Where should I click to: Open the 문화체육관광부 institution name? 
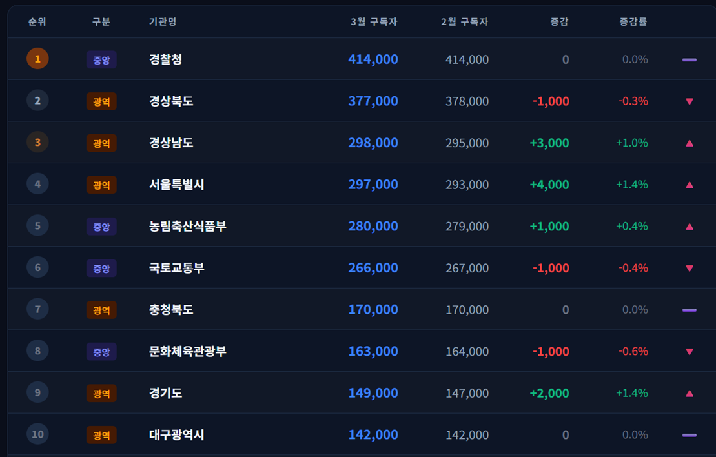point(187,352)
